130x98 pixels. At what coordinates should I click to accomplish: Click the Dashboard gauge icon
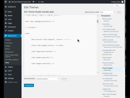coord(6,7)
